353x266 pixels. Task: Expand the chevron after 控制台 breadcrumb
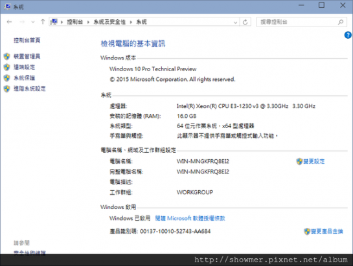click(88, 22)
